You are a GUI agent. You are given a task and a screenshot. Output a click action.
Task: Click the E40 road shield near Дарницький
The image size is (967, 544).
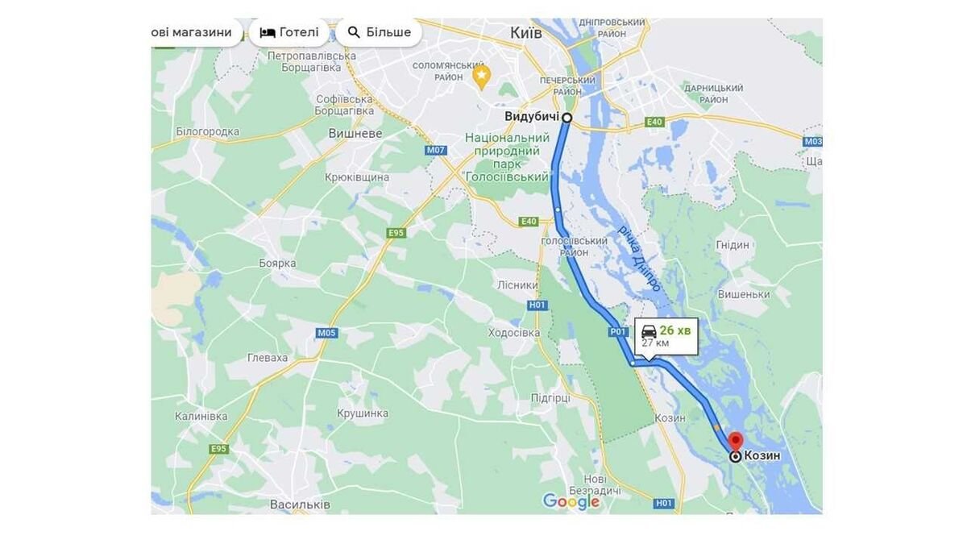[654, 123]
